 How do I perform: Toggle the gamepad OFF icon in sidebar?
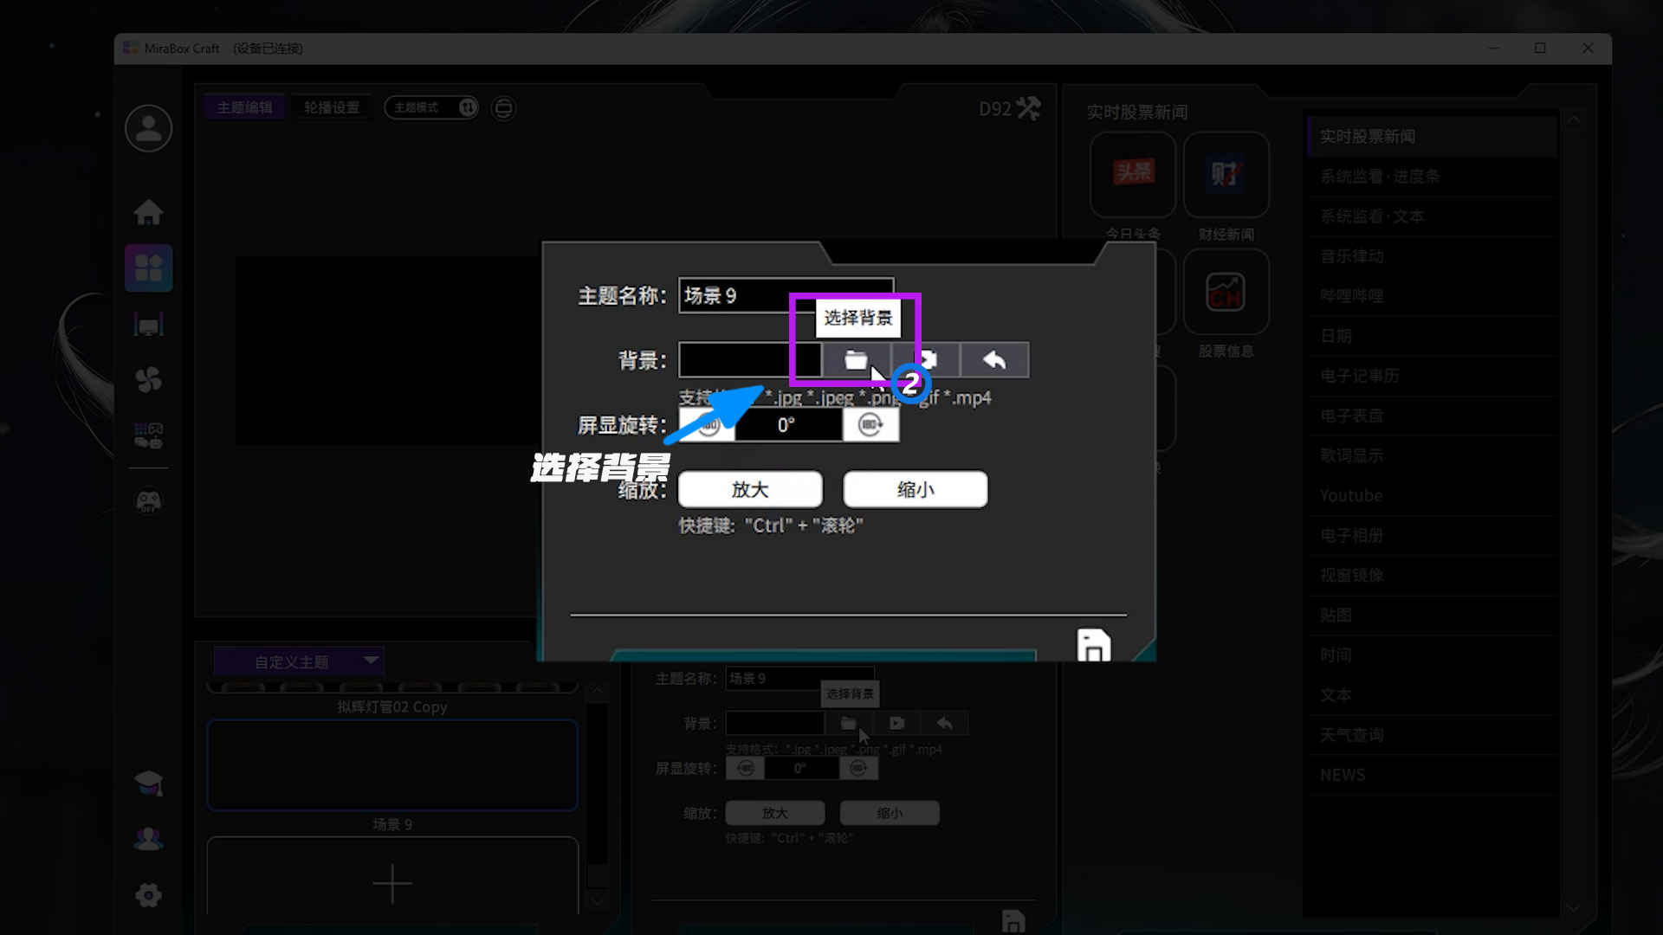coord(148,501)
